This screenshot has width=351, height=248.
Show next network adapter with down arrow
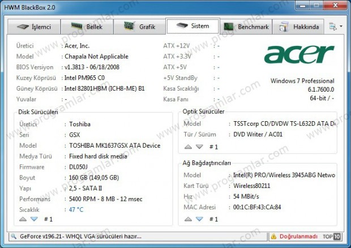pos(199,219)
